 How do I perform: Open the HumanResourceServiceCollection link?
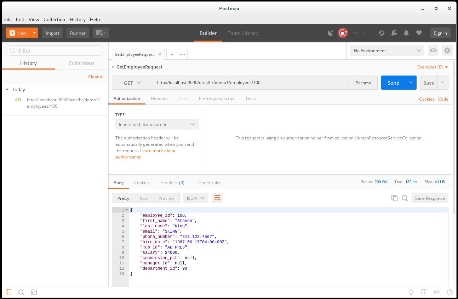click(x=388, y=138)
